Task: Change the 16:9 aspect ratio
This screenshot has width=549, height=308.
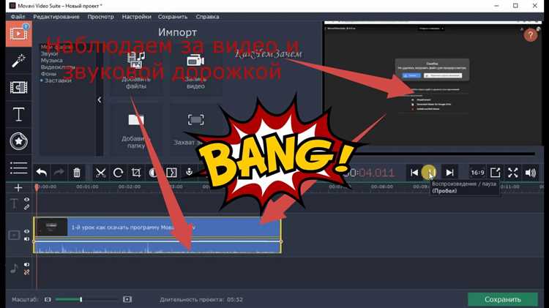Action: tap(477, 173)
